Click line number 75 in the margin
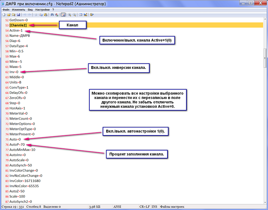Image resolution: width=268 pixels, height=210 pixels. [x=7, y=140]
